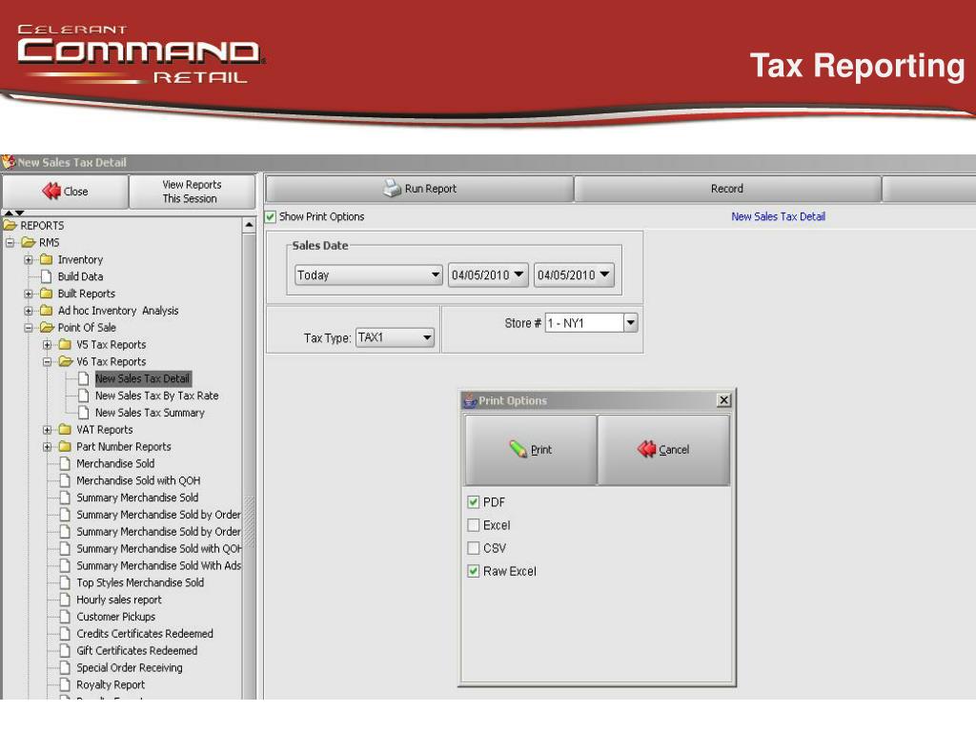The height and width of the screenshot is (732, 976).
Task: Click the New Sales Tax By Tax Rate document icon
Action: (84, 396)
